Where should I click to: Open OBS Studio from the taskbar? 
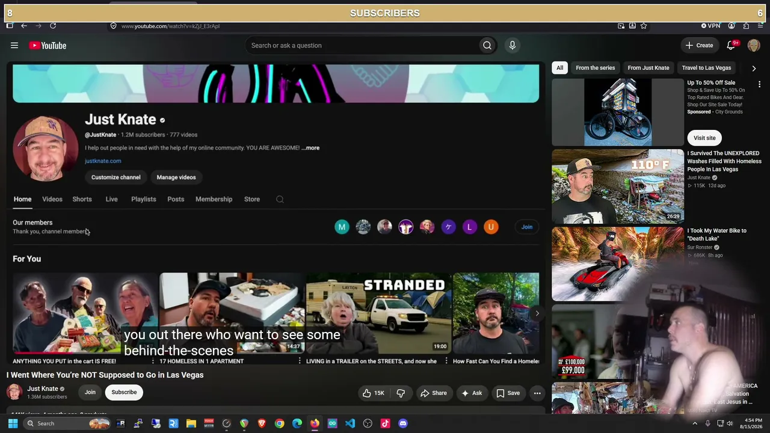[x=368, y=423]
